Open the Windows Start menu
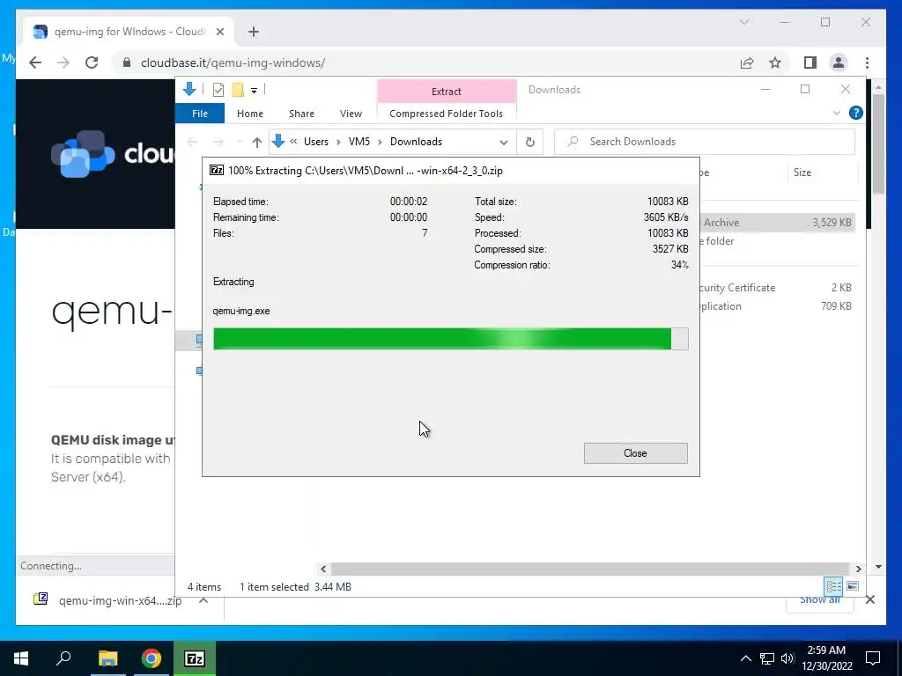Image resolution: width=902 pixels, height=676 pixels. click(21, 658)
